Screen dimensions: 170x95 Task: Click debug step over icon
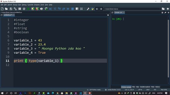pos(55,9)
